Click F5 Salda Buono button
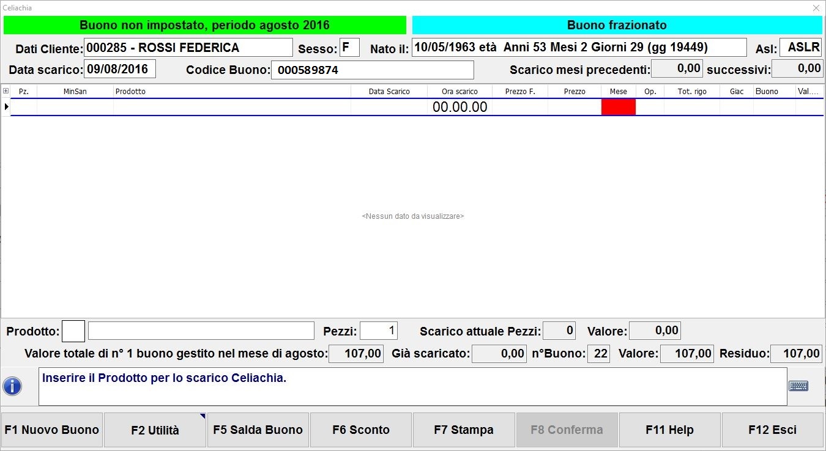The width and height of the screenshot is (826, 451). coord(258,430)
